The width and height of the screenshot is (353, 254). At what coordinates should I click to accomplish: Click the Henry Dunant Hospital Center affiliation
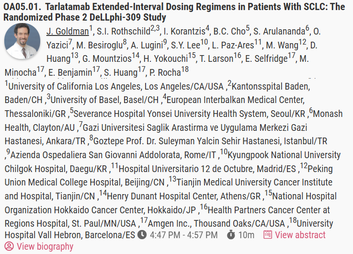coord(184,196)
